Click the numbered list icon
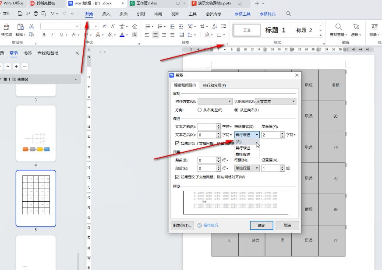The image size is (382, 270). point(160,26)
